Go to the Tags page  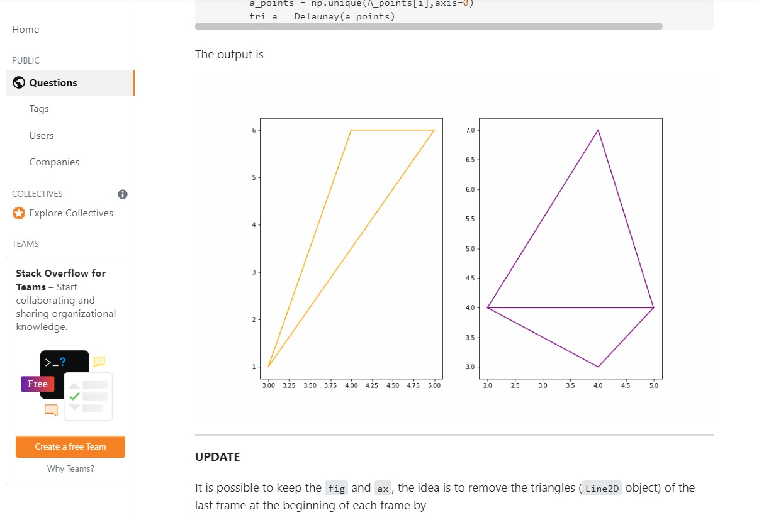pos(39,109)
